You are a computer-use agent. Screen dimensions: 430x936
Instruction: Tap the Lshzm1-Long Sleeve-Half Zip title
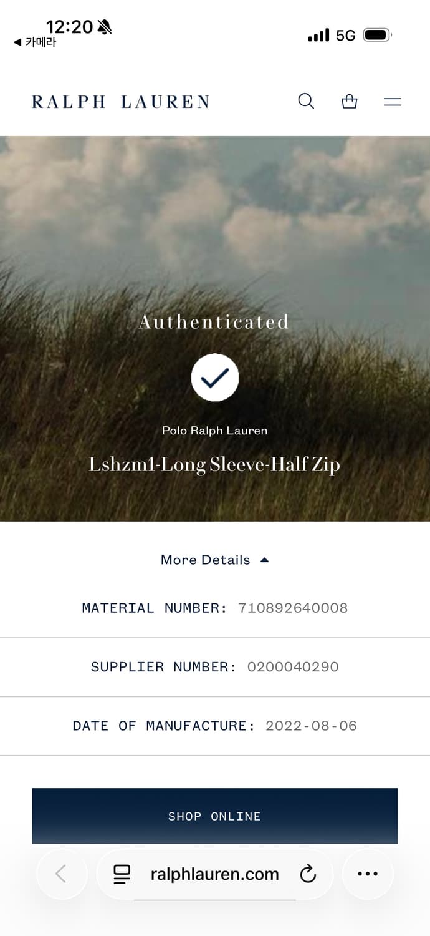click(214, 465)
